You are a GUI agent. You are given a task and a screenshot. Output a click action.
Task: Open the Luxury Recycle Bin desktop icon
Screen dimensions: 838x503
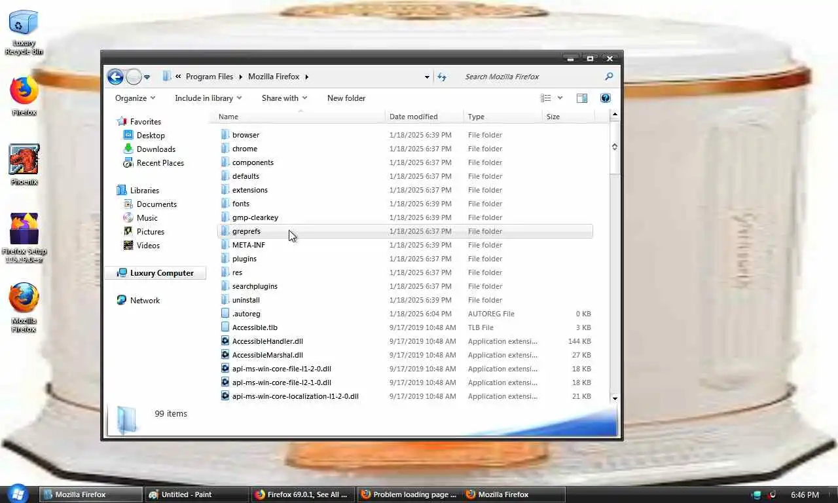[x=24, y=31]
